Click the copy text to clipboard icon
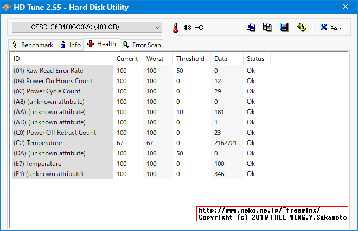The height and width of the screenshot is (231, 358). (251, 27)
